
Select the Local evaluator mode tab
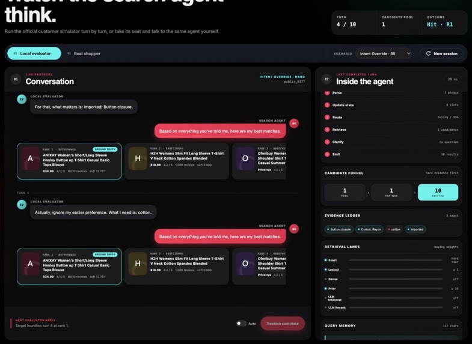coord(34,53)
